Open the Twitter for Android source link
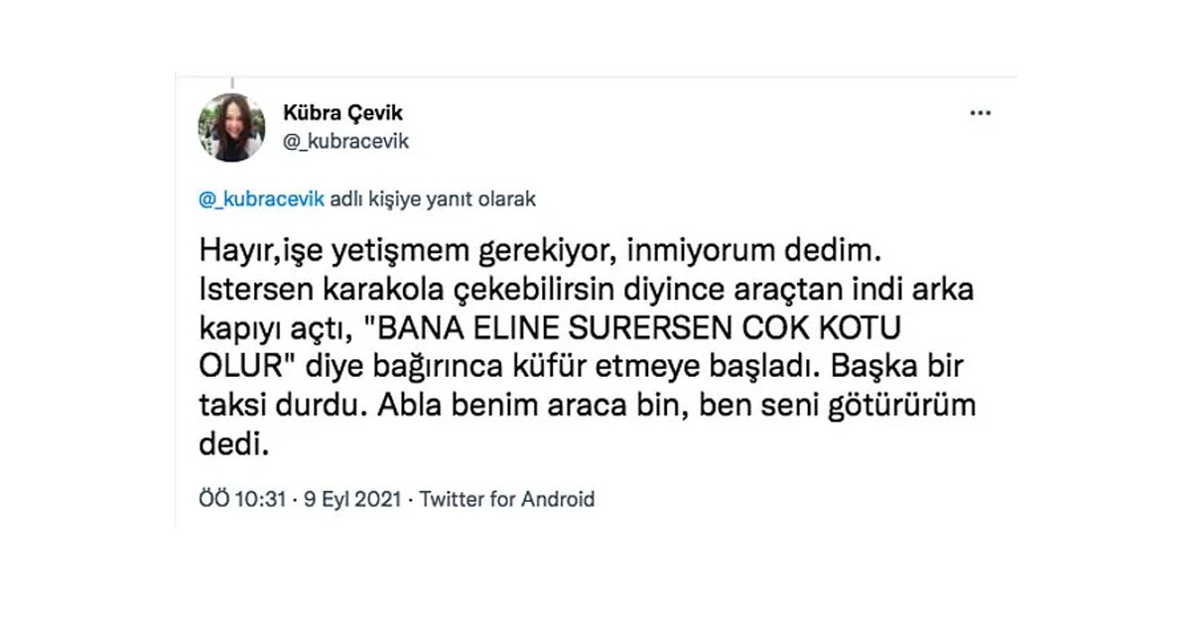Viewport: 1191px width, 623px height. 507,499
